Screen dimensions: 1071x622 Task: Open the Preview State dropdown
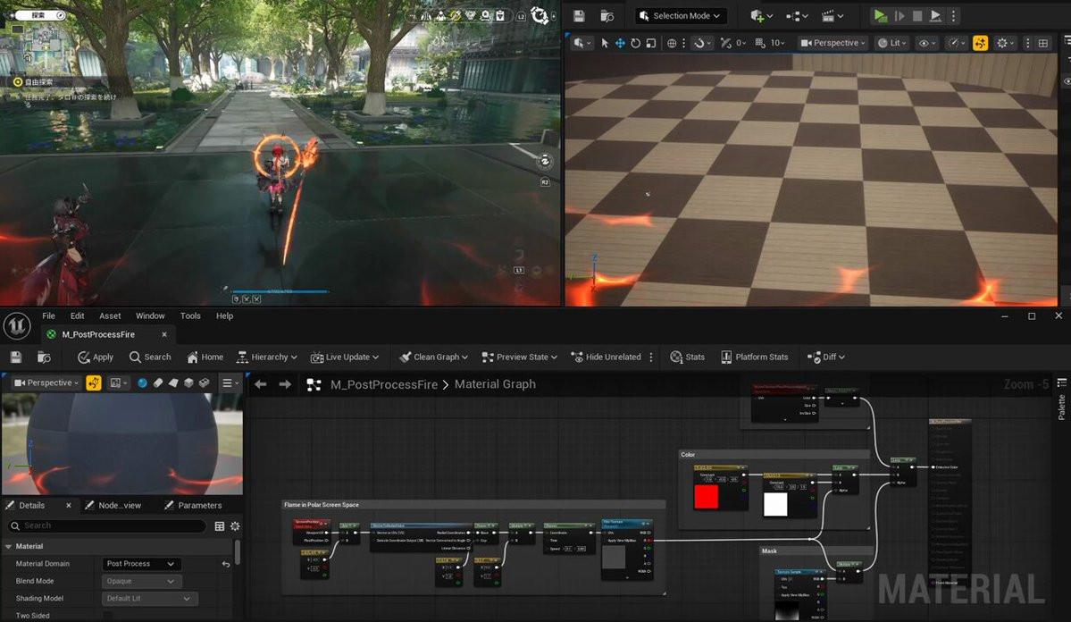(x=519, y=357)
